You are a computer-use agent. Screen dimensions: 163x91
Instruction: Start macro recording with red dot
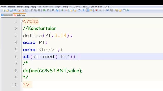96,10
